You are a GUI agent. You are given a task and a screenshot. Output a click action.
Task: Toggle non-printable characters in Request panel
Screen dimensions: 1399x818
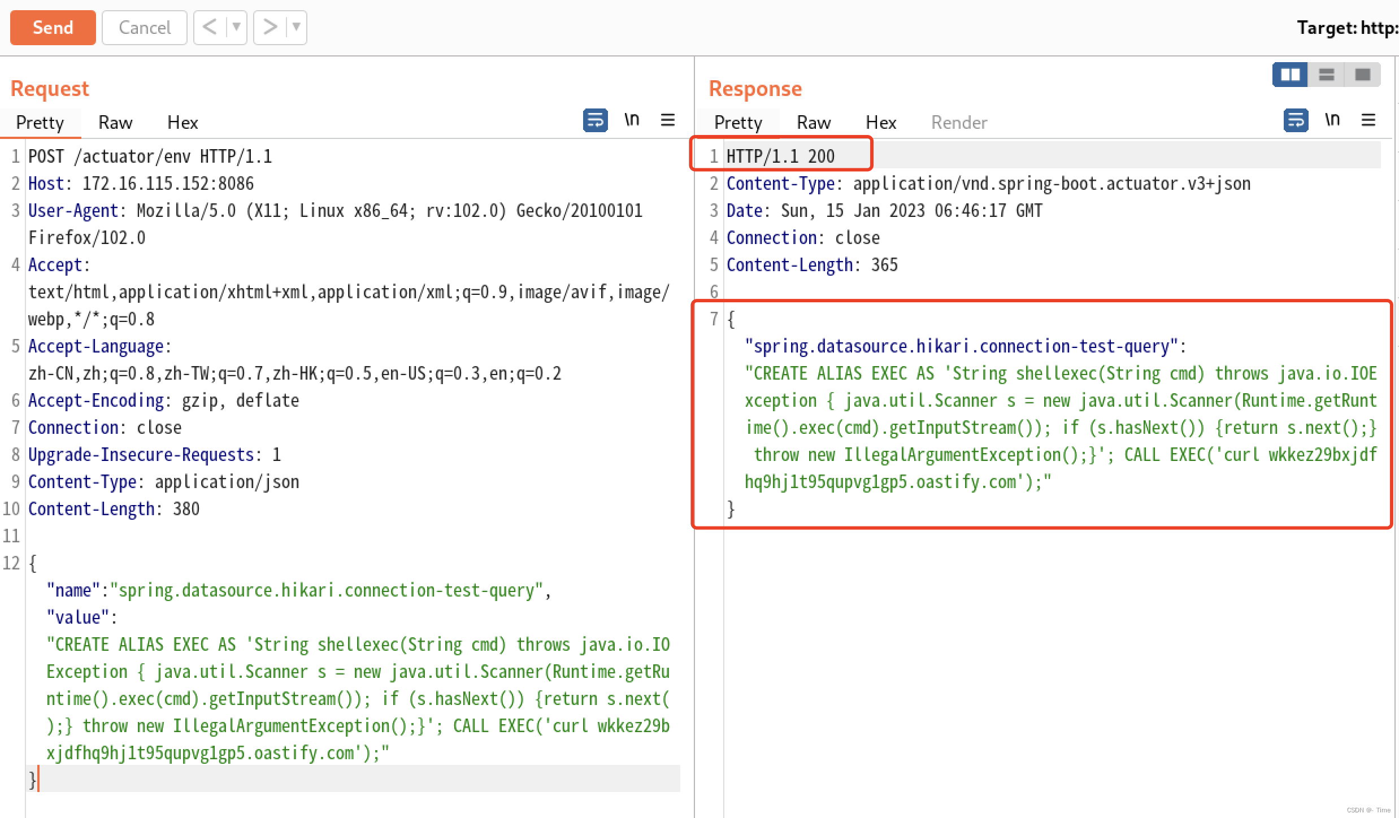click(x=632, y=120)
